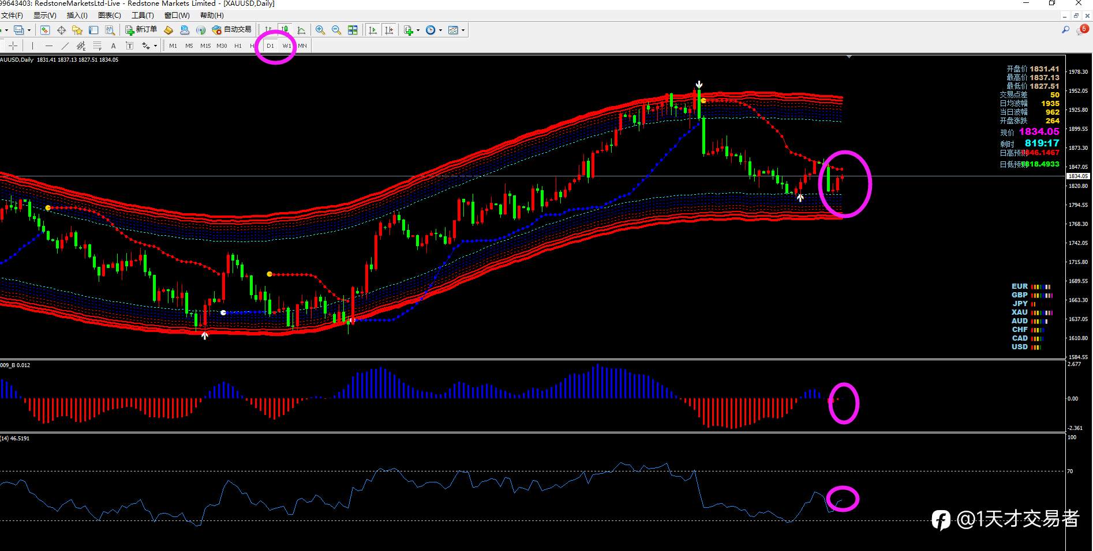Zoom out of the chart
The height and width of the screenshot is (551, 1093).
[x=336, y=30]
